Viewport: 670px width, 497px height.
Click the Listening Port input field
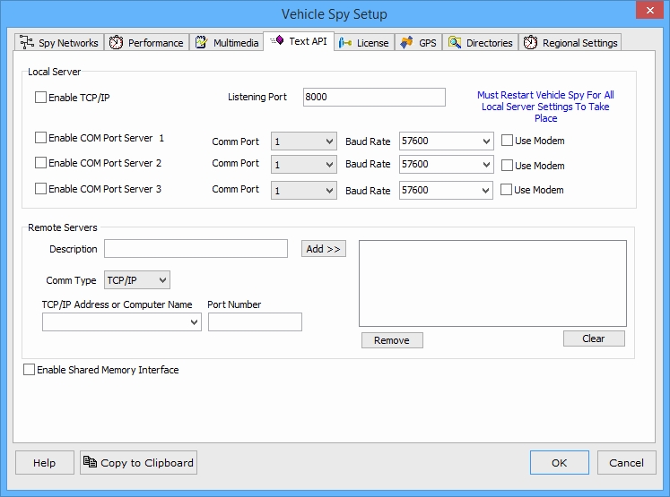click(374, 97)
